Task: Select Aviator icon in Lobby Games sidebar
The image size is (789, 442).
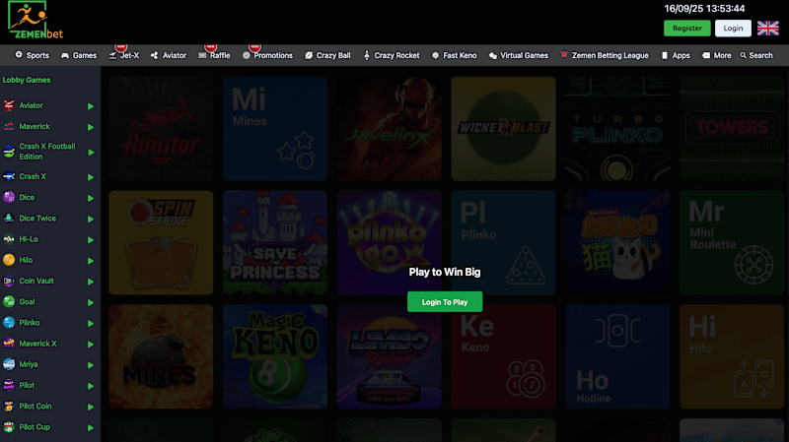Action: pos(9,105)
